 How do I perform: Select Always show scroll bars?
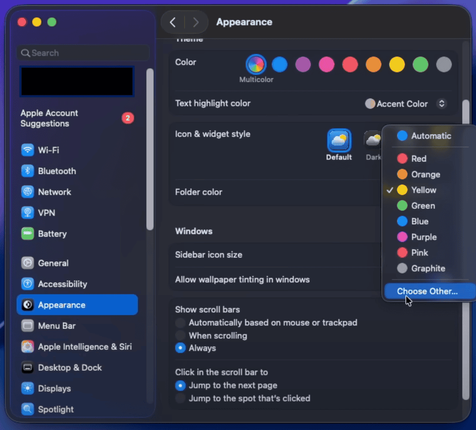(180, 348)
